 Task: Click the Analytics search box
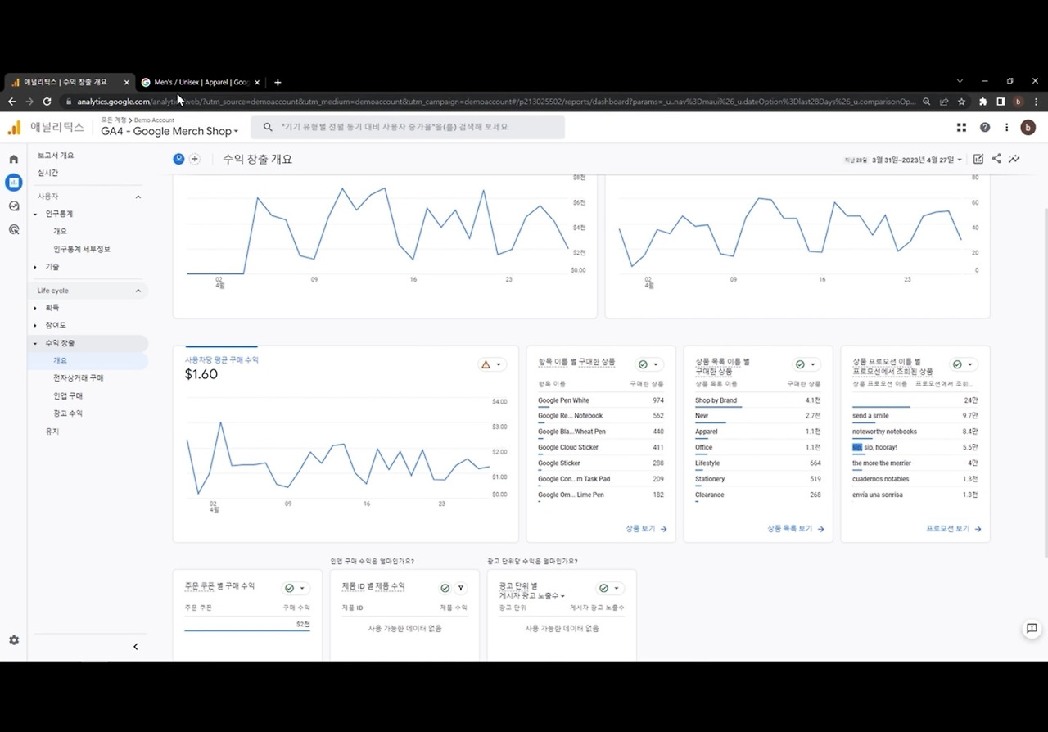[408, 127]
